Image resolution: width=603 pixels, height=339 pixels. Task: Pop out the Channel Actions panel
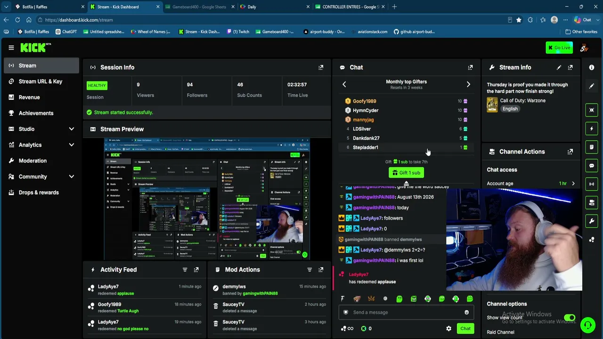(570, 152)
